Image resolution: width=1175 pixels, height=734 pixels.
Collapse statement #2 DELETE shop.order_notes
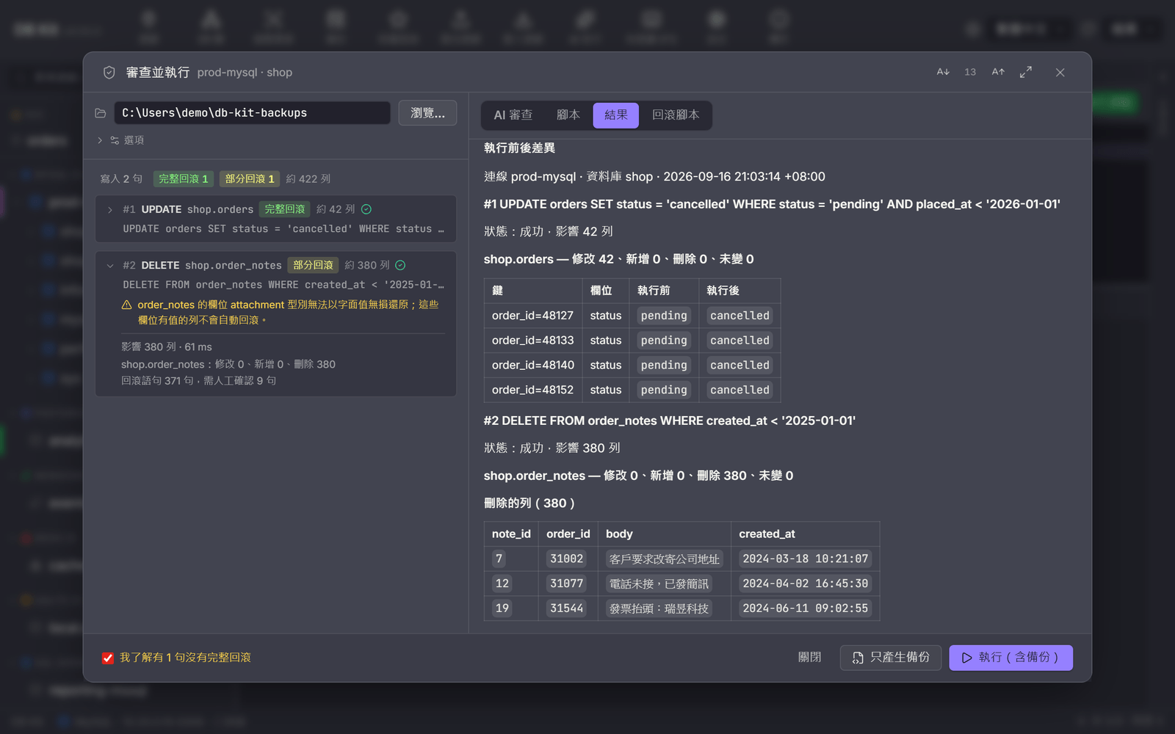(110, 266)
